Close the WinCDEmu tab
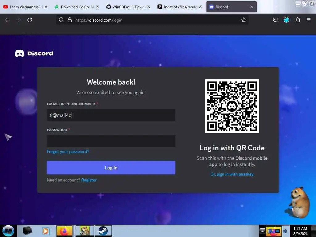 (x=148, y=7)
